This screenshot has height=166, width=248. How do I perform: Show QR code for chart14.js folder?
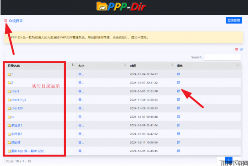click(x=179, y=100)
